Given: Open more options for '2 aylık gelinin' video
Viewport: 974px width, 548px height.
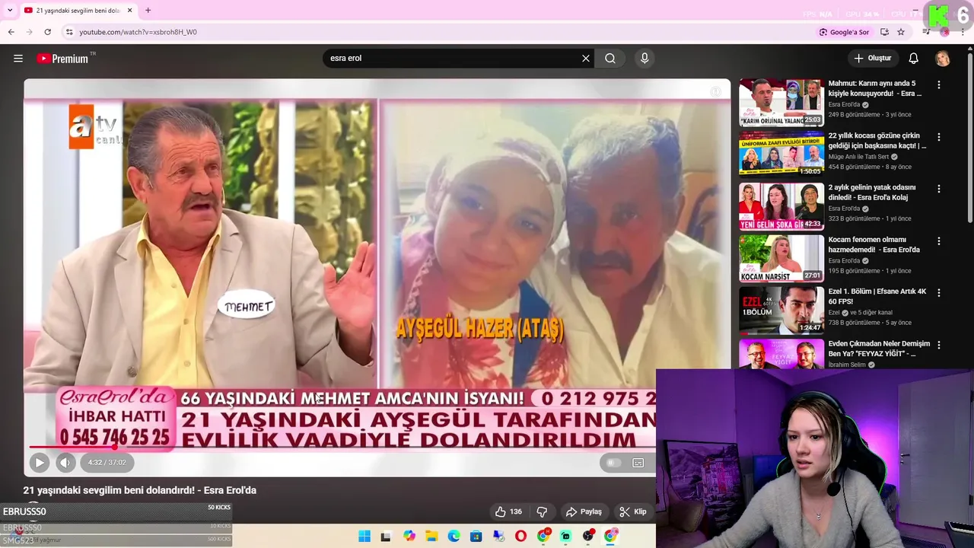Looking at the screenshot, I should coord(939,189).
